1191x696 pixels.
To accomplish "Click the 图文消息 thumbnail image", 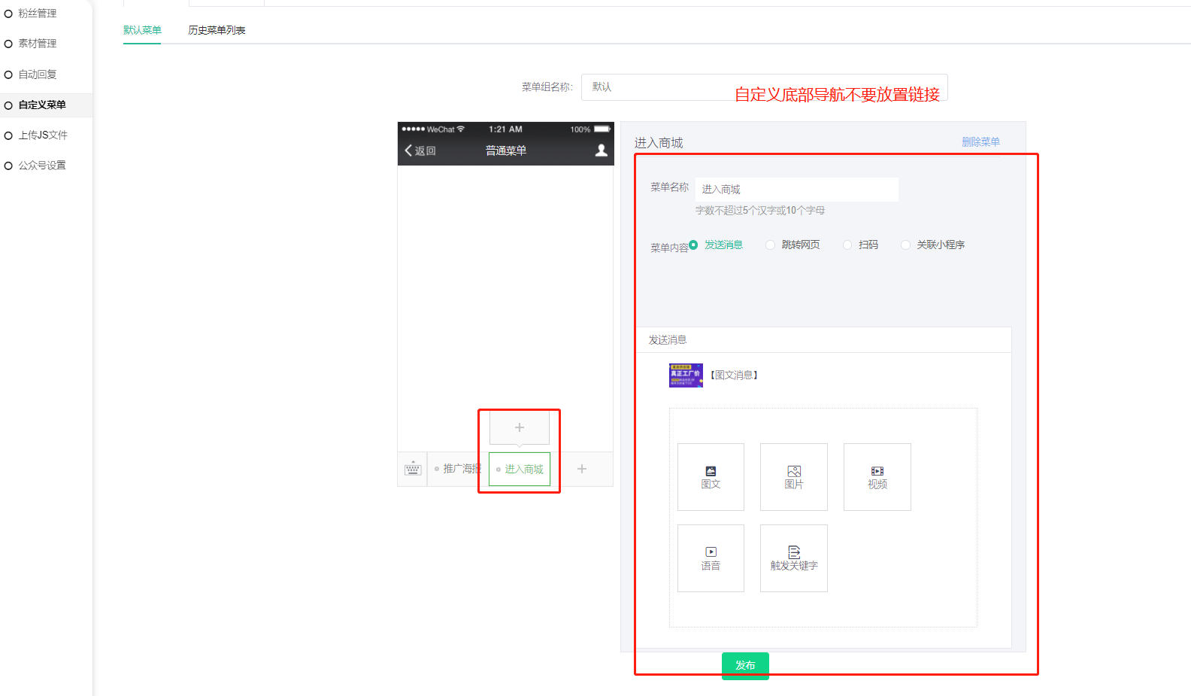I will (x=686, y=375).
